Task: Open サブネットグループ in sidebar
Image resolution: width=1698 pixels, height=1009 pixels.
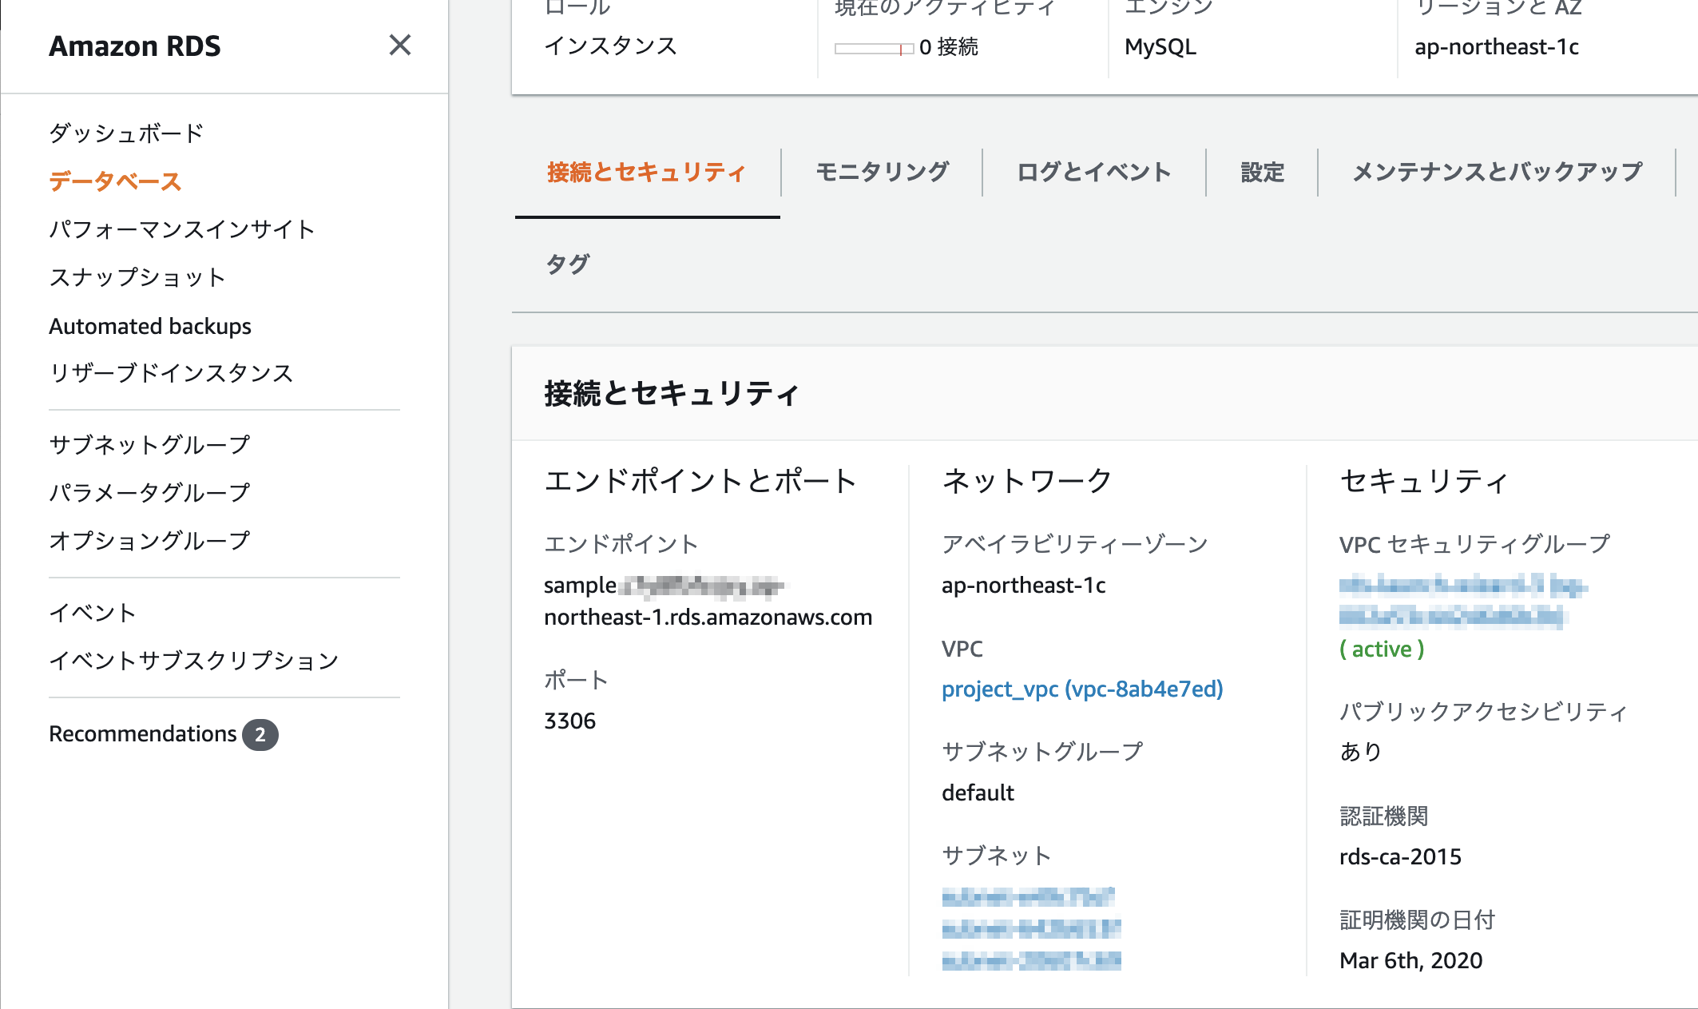Action: [149, 445]
